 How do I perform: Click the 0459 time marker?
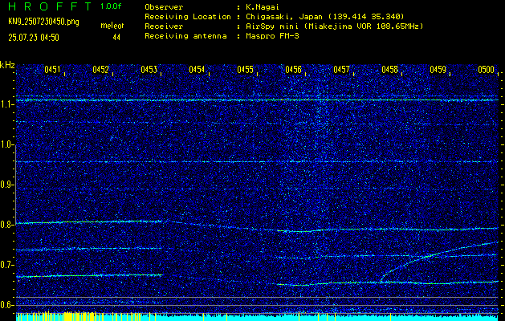coord(438,70)
